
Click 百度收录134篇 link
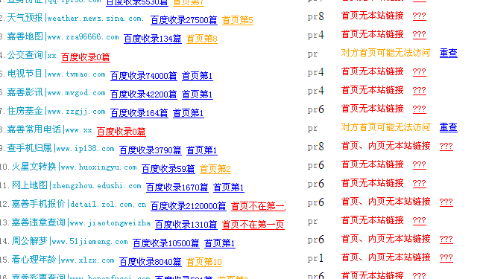pos(153,39)
